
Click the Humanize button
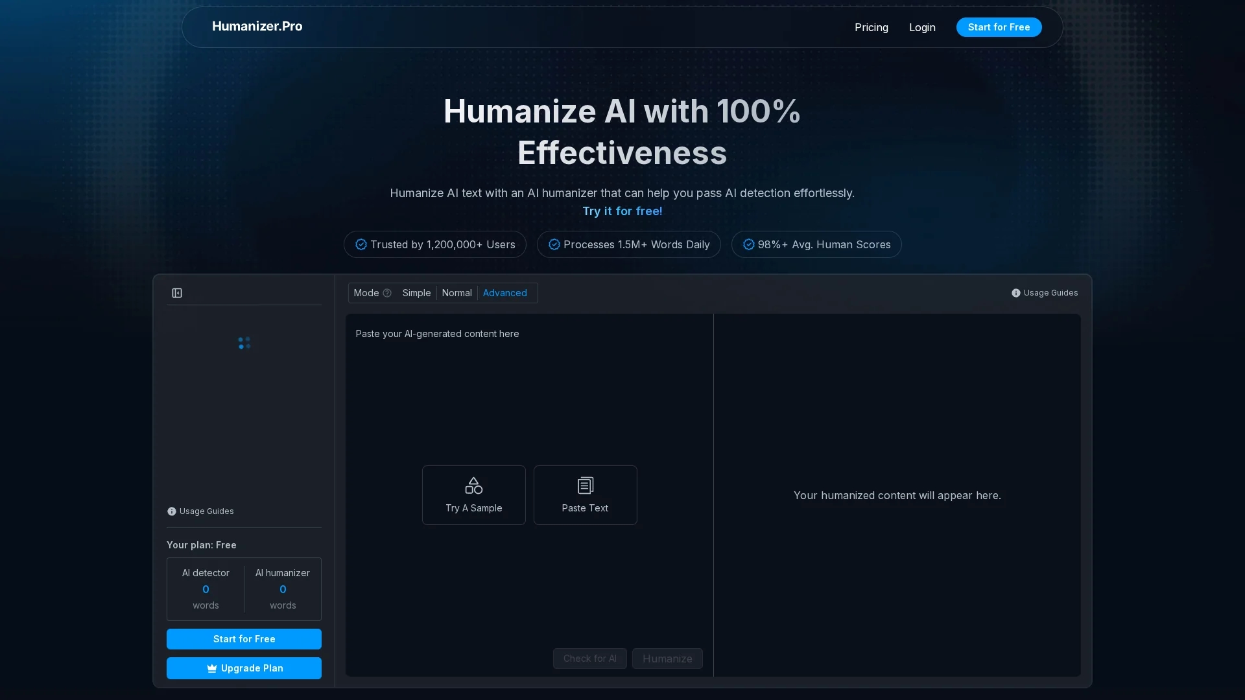tap(667, 659)
